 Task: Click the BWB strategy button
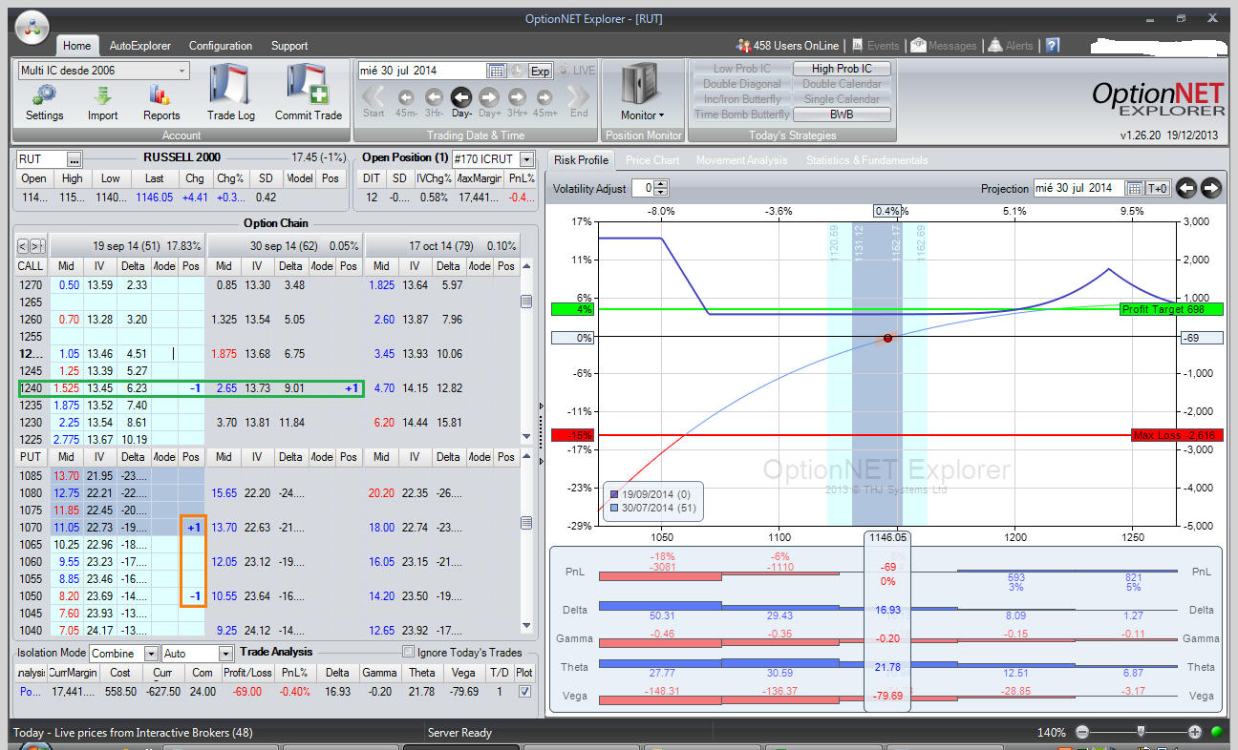842,115
